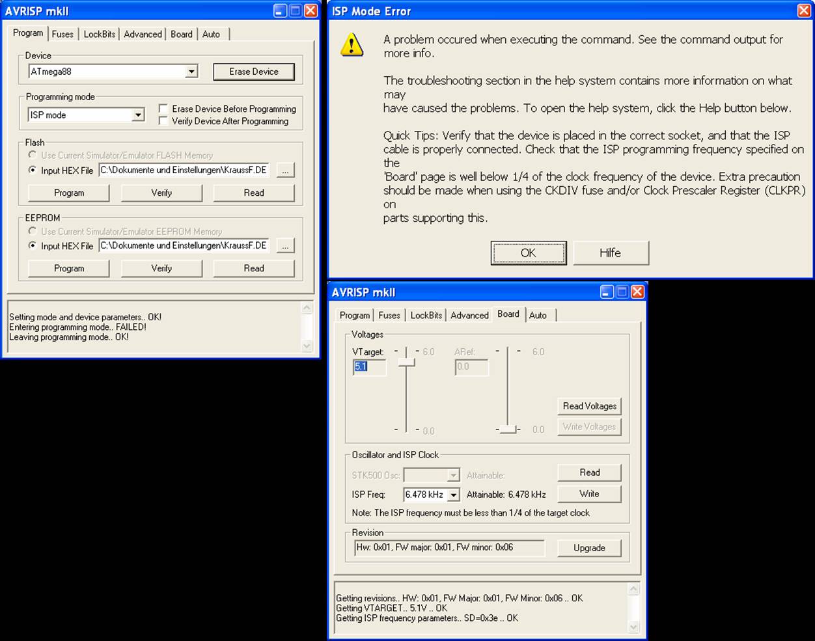Switch to Auto tab in the Board window
This screenshot has height=641, width=815.
[x=538, y=315]
